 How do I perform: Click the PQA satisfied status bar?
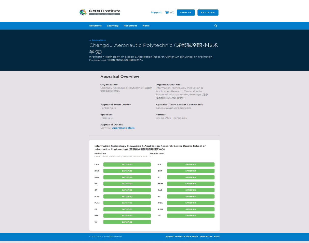[x=191, y=203]
